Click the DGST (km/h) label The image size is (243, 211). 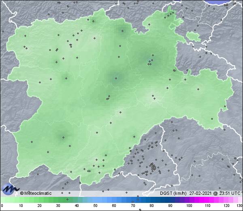point(173,193)
